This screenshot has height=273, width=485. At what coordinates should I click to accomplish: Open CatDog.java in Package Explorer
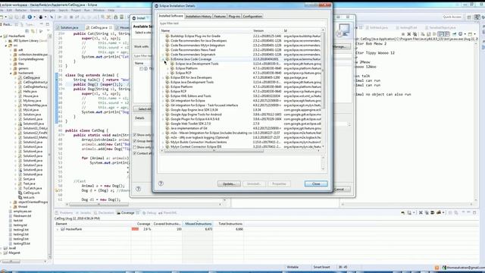(x=32, y=77)
